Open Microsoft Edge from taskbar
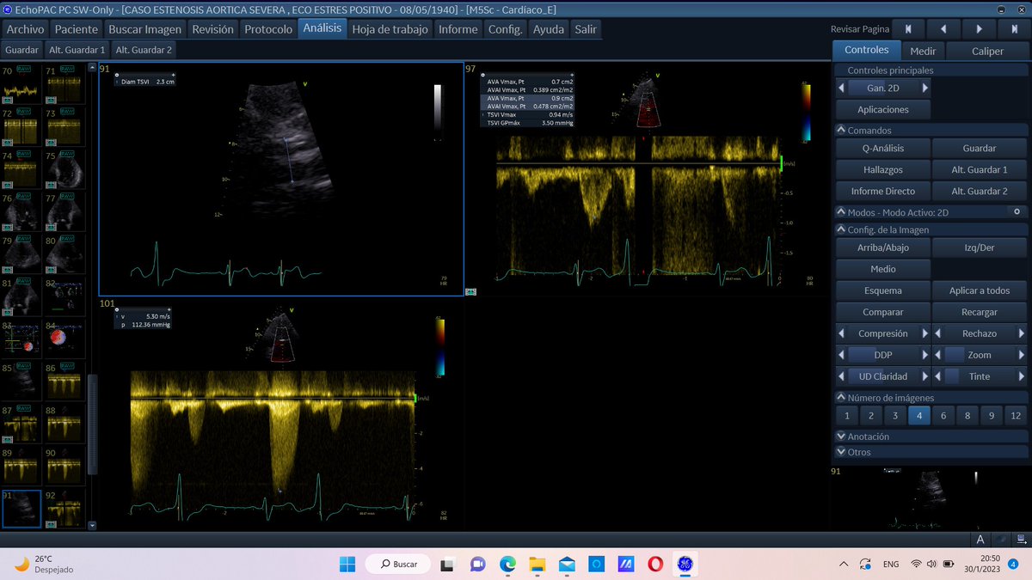The height and width of the screenshot is (580, 1032). [x=507, y=564]
